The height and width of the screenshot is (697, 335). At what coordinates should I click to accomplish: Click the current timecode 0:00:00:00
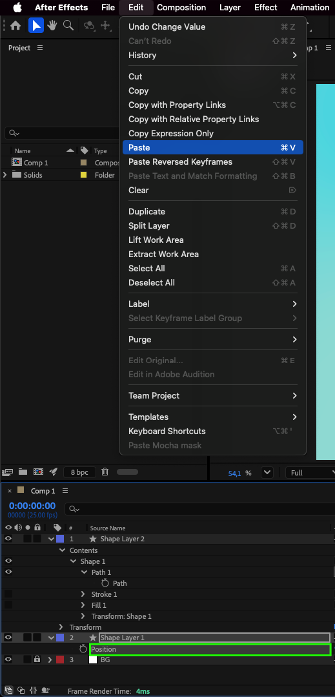tap(32, 506)
